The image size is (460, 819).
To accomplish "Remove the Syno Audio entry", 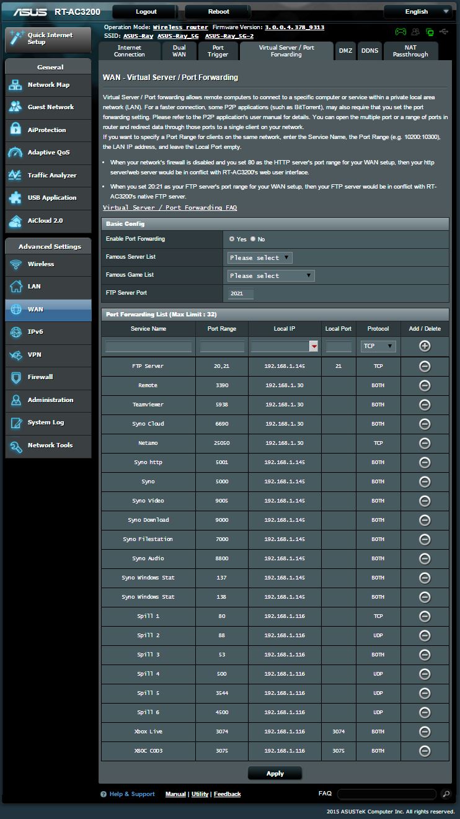I will click(x=425, y=558).
